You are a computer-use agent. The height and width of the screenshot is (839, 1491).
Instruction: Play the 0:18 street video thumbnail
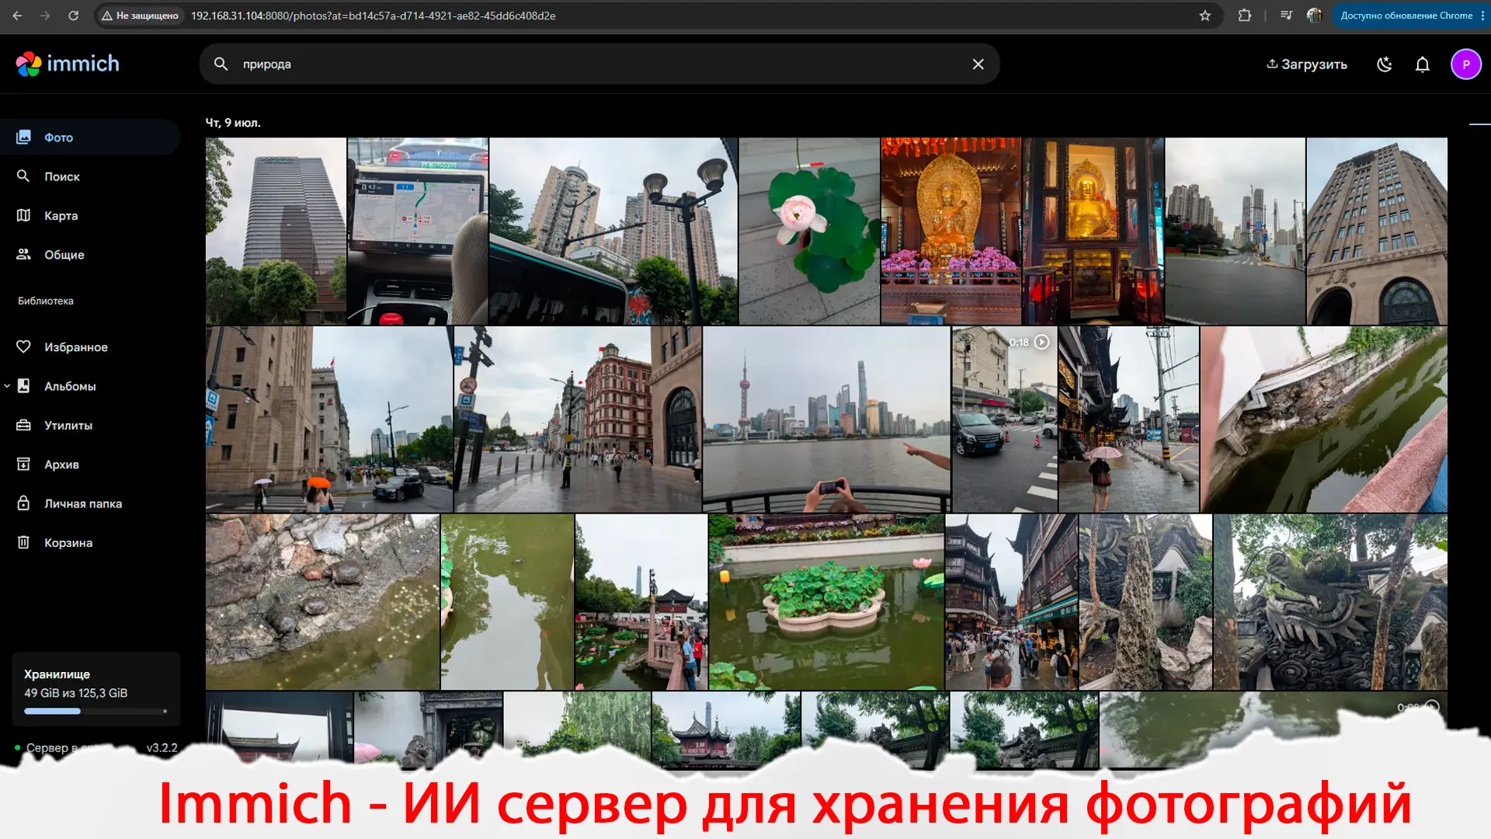1004,419
